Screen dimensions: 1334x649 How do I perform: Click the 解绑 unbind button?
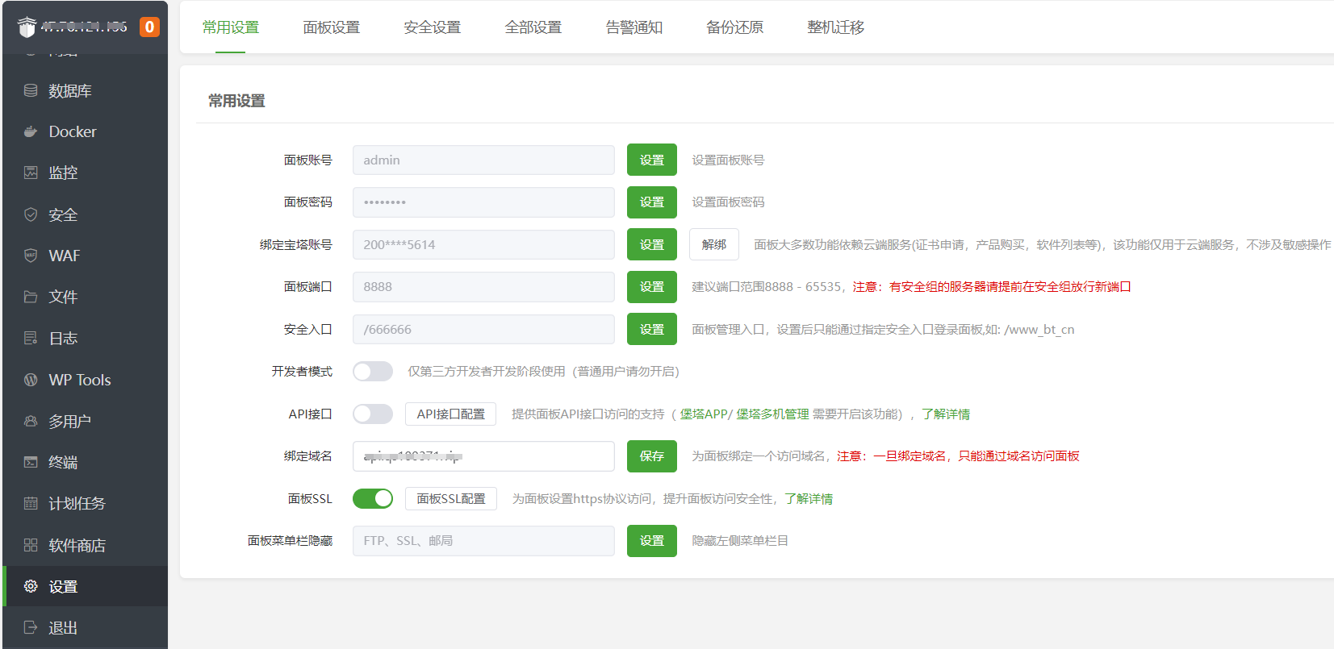point(713,244)
